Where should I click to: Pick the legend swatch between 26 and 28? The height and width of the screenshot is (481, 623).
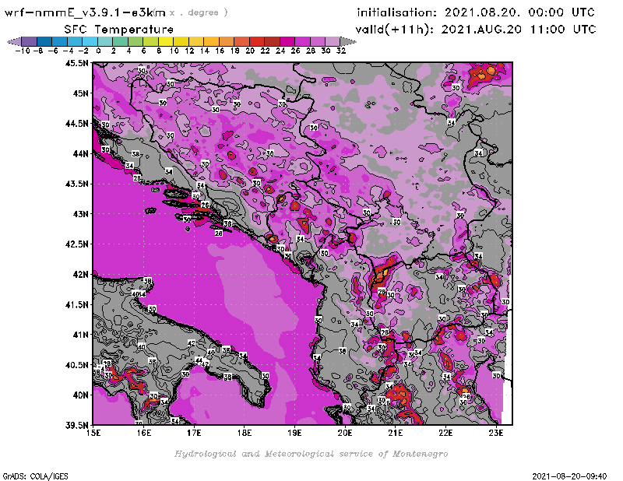point(302,41)
